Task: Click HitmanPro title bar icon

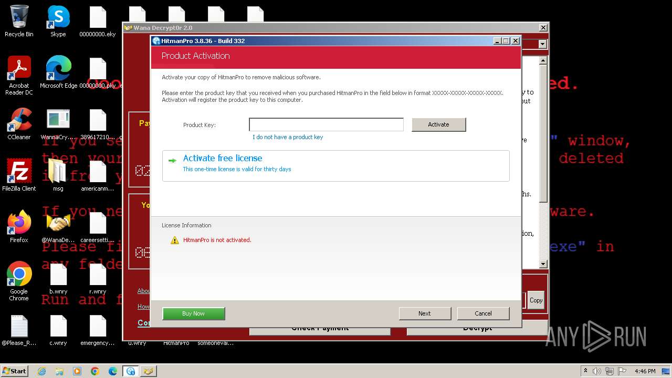Action: click(x=156, y=41)
